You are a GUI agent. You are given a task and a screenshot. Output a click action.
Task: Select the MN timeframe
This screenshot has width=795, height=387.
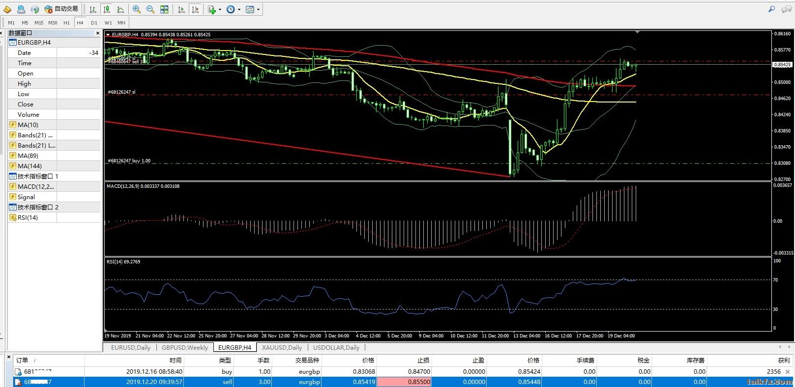pos(121,23)
